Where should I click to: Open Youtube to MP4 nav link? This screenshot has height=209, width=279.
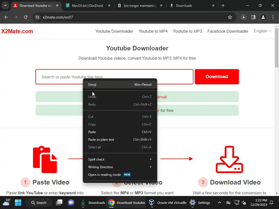(x=153, y=31)
